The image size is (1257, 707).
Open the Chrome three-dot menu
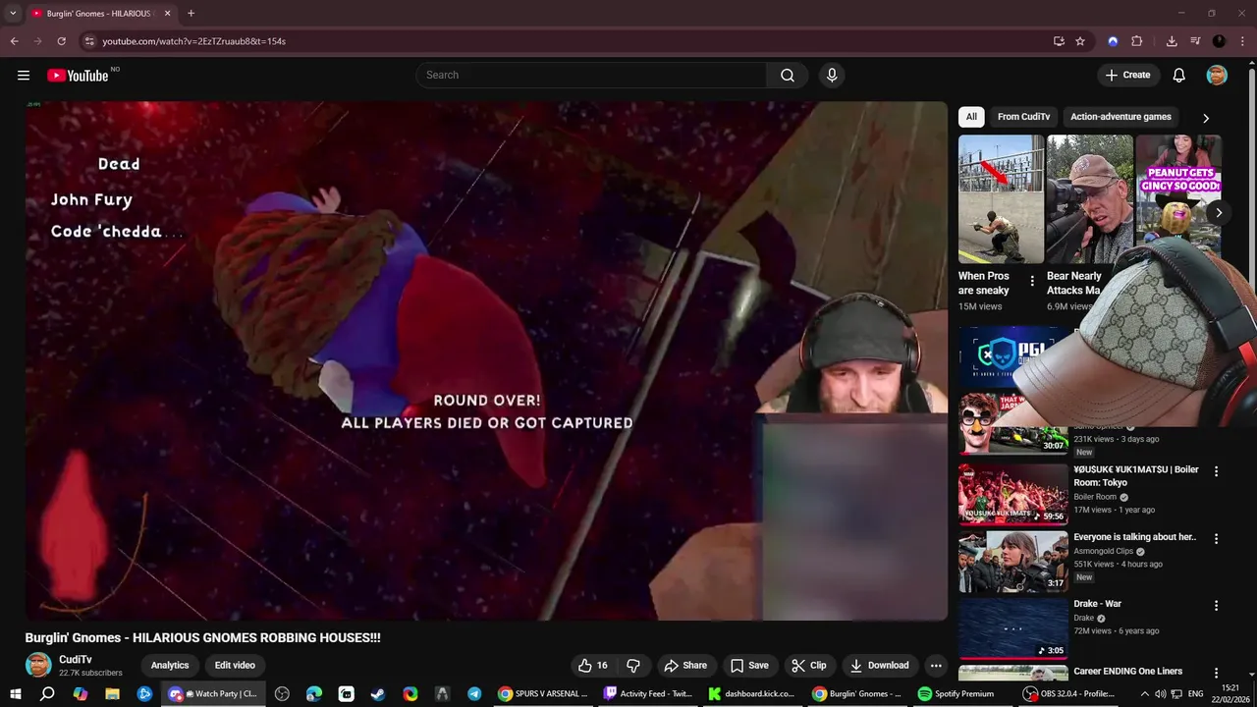(1242, 41)
